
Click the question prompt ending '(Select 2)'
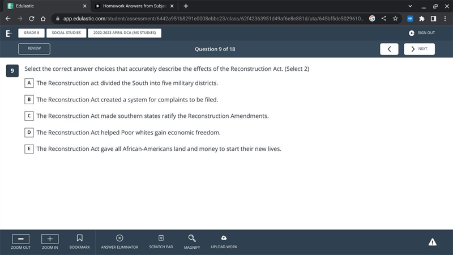(x=166, y=69)
